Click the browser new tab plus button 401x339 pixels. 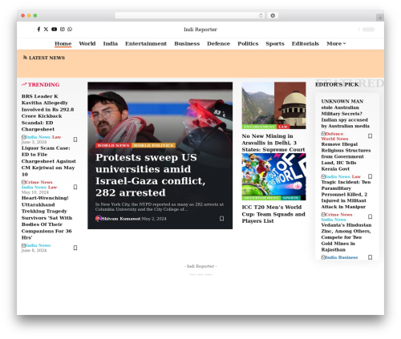(380, 18)
